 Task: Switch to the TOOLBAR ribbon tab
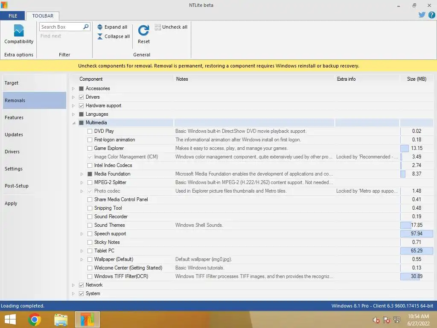43,16
